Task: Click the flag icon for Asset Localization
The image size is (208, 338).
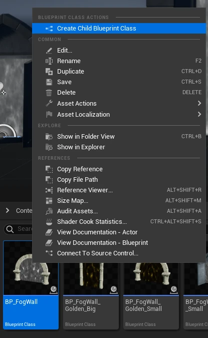Action: [49, 115]
